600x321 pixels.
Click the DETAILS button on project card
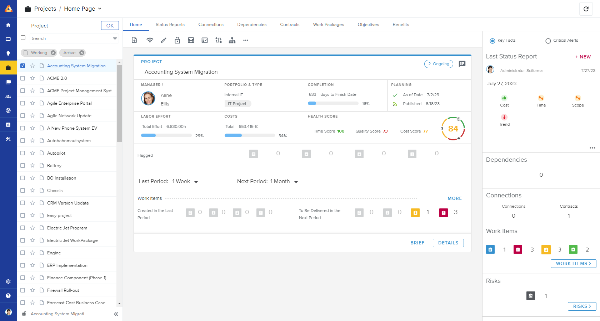[448, 243]
